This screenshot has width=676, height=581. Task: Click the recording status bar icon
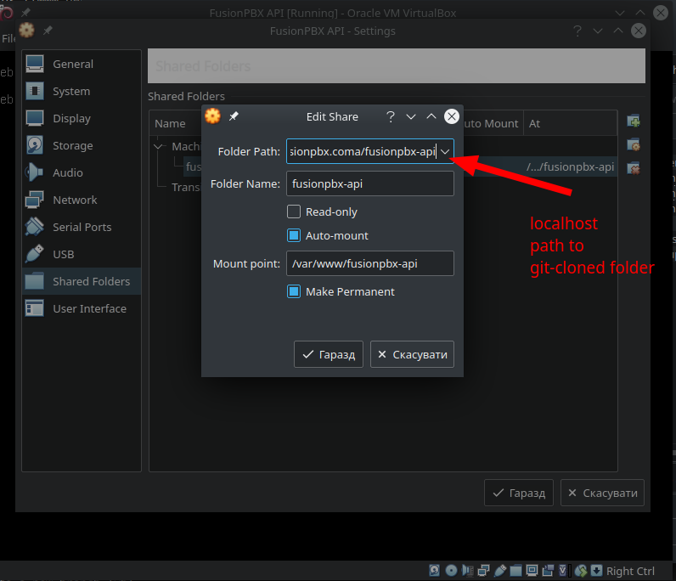[x=548, y=571]
